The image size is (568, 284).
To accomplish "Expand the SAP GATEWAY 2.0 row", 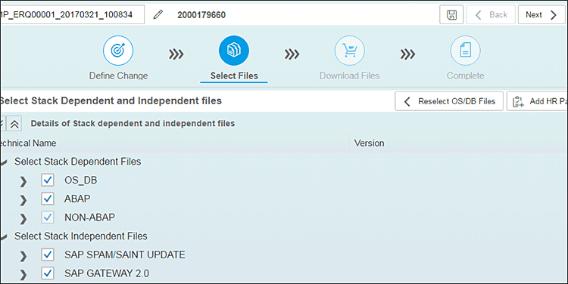I will click(23, 275).
